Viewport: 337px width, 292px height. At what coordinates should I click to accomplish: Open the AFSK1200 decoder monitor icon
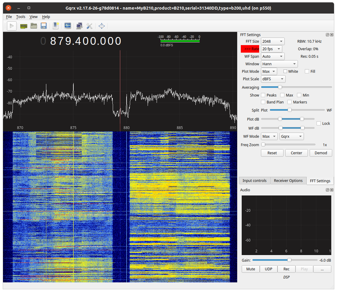68,26
